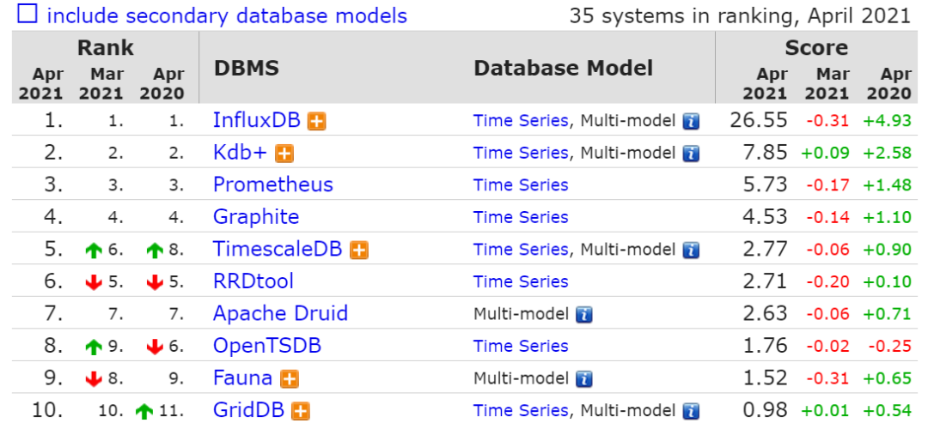Click the InfluxDB name link
The height and width of the screenshot is (423, 928).
point(256,121)
